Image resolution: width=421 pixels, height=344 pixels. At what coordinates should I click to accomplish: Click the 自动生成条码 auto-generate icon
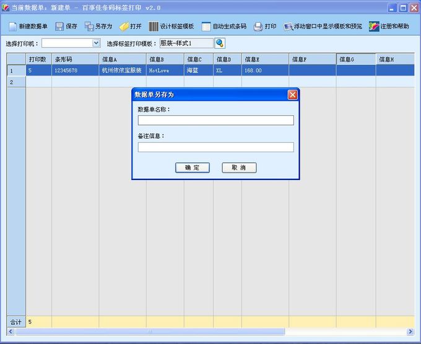tap(206, 27)
